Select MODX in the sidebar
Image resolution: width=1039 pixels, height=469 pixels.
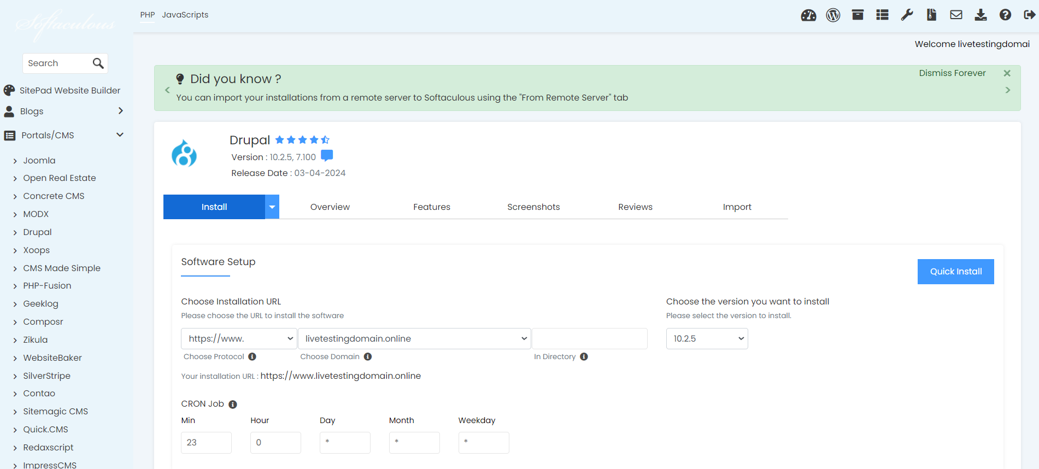tap(36, 214)
